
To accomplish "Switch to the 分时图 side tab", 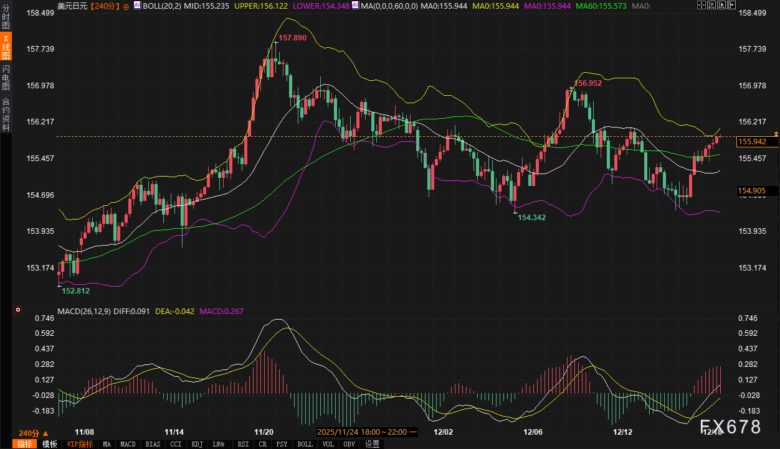I will (6, 18).
